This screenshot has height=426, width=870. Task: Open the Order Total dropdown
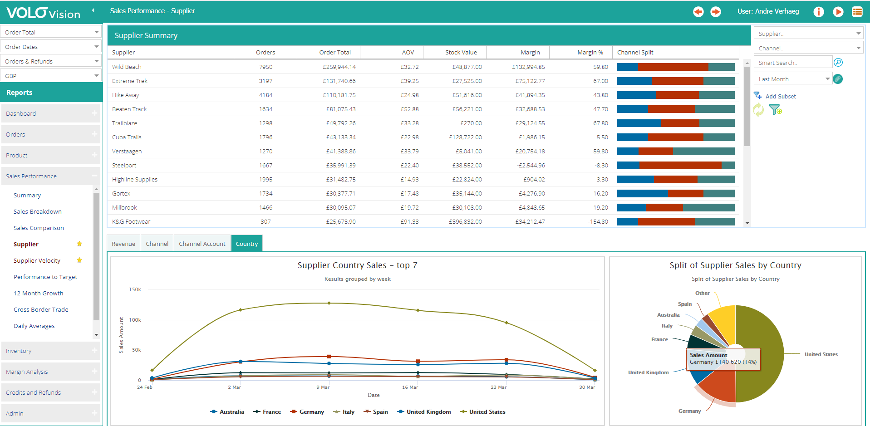51,32
